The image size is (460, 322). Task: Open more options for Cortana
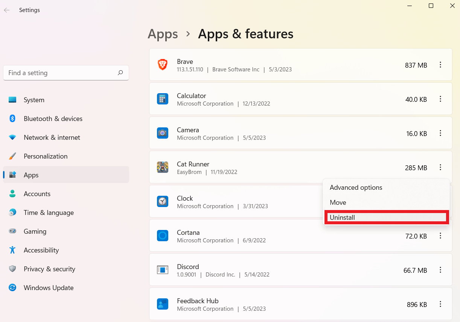pyautogui.click(x=440, y=236)
